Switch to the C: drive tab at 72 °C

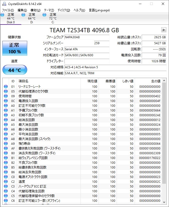click(x=53, y=18)
